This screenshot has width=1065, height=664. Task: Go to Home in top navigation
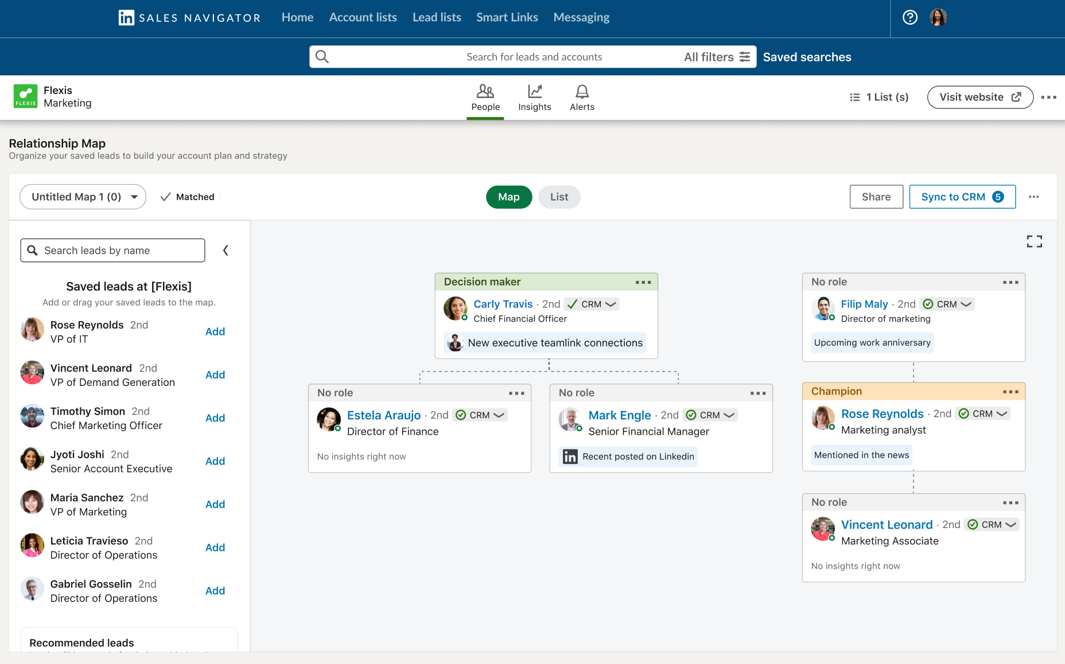(297, 17)
